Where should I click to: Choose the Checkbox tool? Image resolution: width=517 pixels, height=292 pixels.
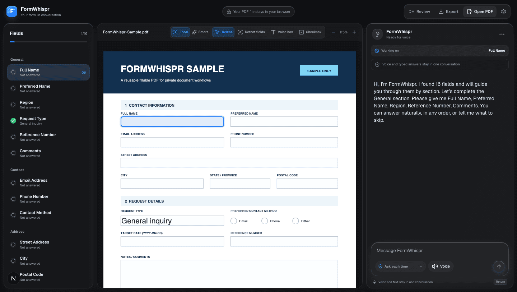pyautogui.click(x=310, y=32)
